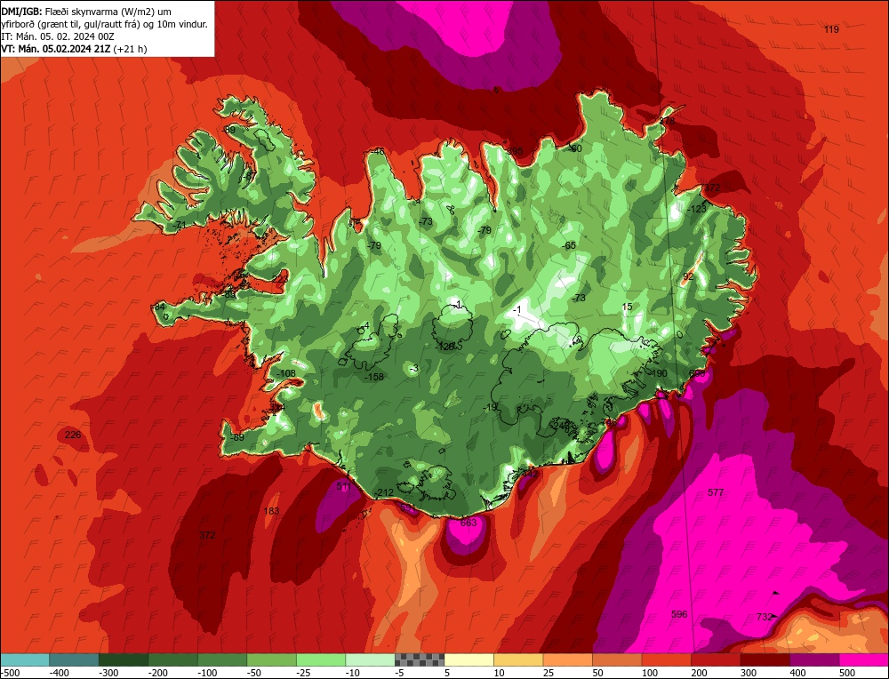Pick the light green legend swatch between -25 and -10

321,659
